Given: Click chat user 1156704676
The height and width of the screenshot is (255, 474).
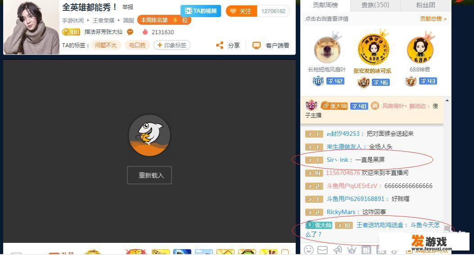Looking at the screenshot, I should pos(343,173).
